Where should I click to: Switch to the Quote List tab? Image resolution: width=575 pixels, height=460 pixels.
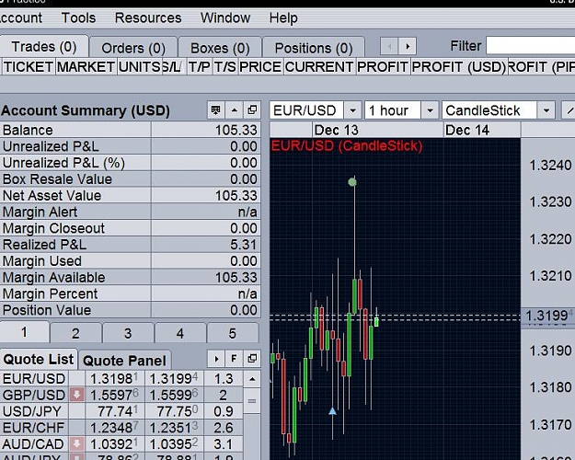coord(39,359)
